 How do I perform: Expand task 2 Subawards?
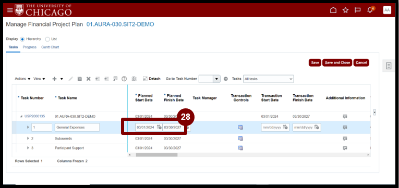[x=28, y=139]
